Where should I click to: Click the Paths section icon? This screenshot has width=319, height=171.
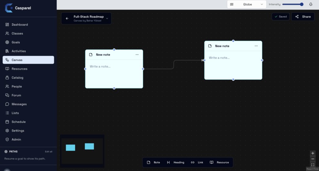point(6,152)
